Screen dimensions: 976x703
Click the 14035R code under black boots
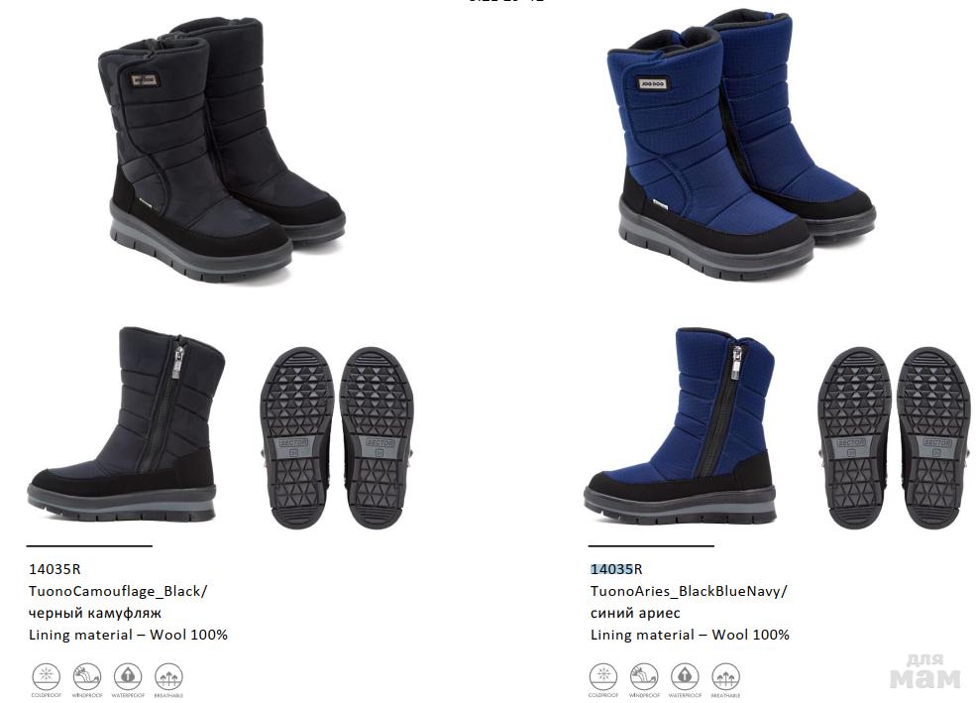click(x=54, y=568)
